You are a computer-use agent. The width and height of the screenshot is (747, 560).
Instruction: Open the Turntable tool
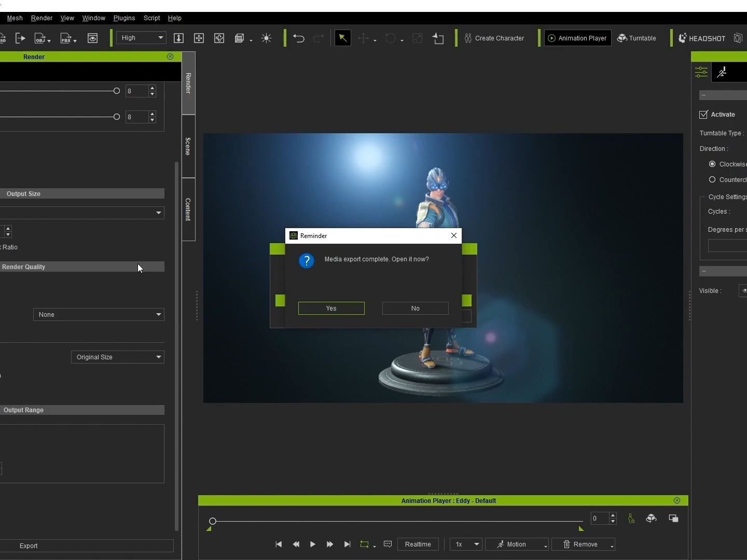[637, 38]
